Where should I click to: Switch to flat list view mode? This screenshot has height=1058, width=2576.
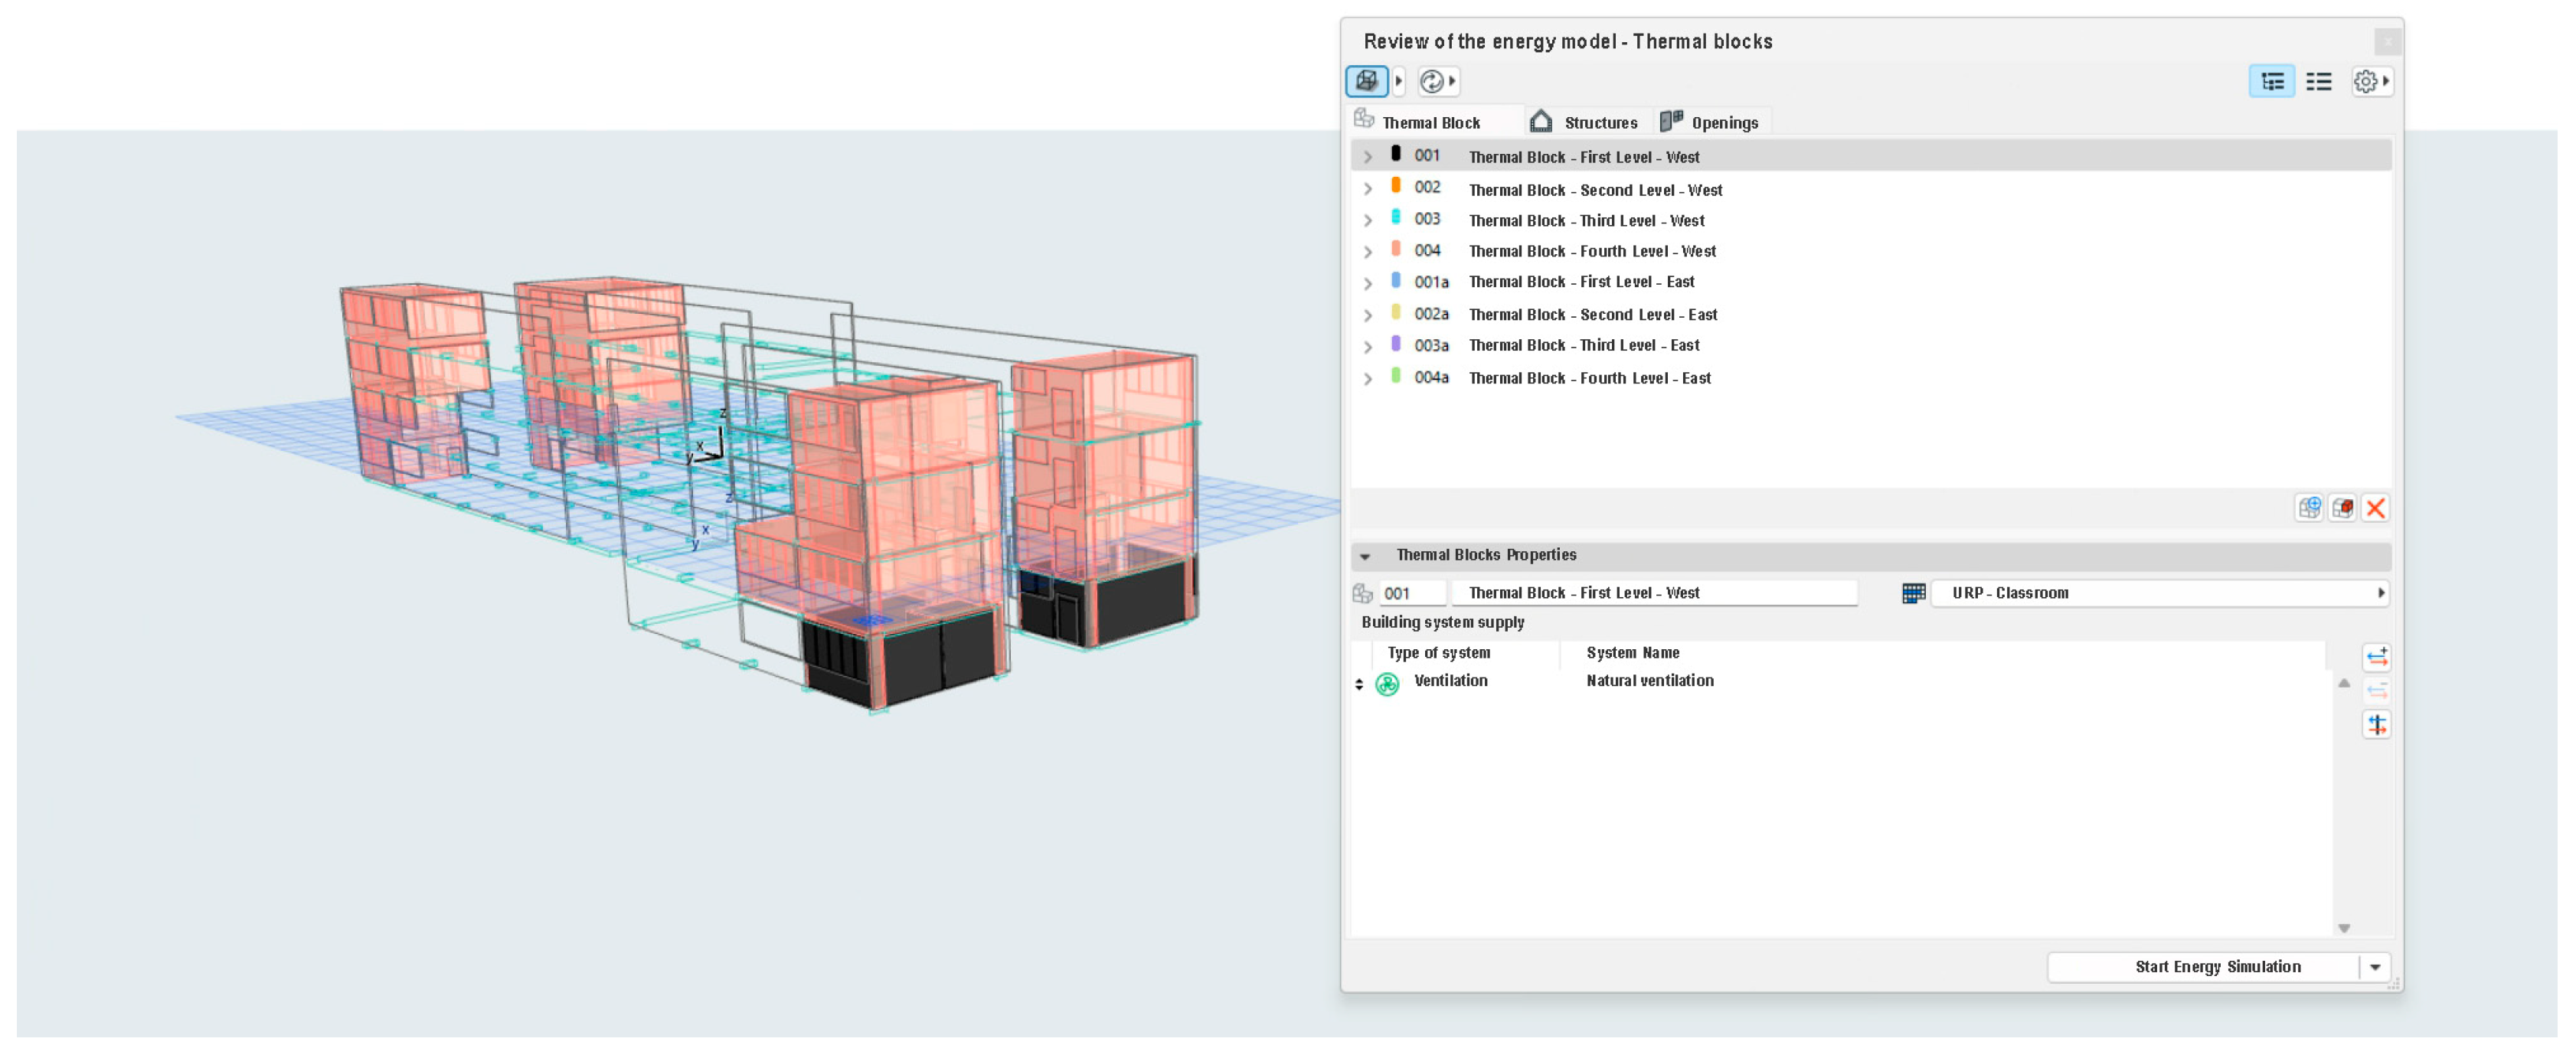(2319, 82)
